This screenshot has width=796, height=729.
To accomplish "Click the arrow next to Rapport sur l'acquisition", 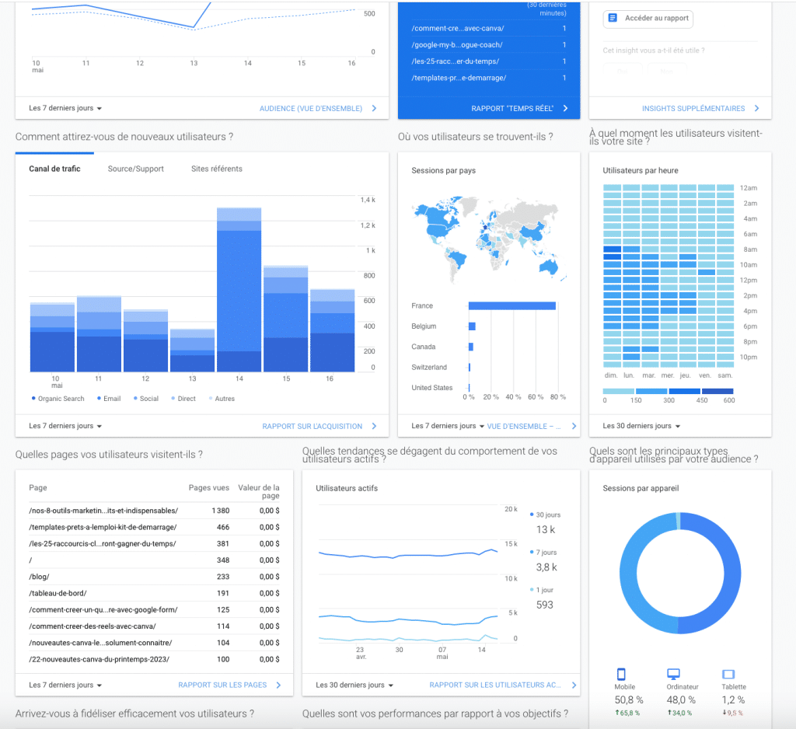I will pos(374,426).
